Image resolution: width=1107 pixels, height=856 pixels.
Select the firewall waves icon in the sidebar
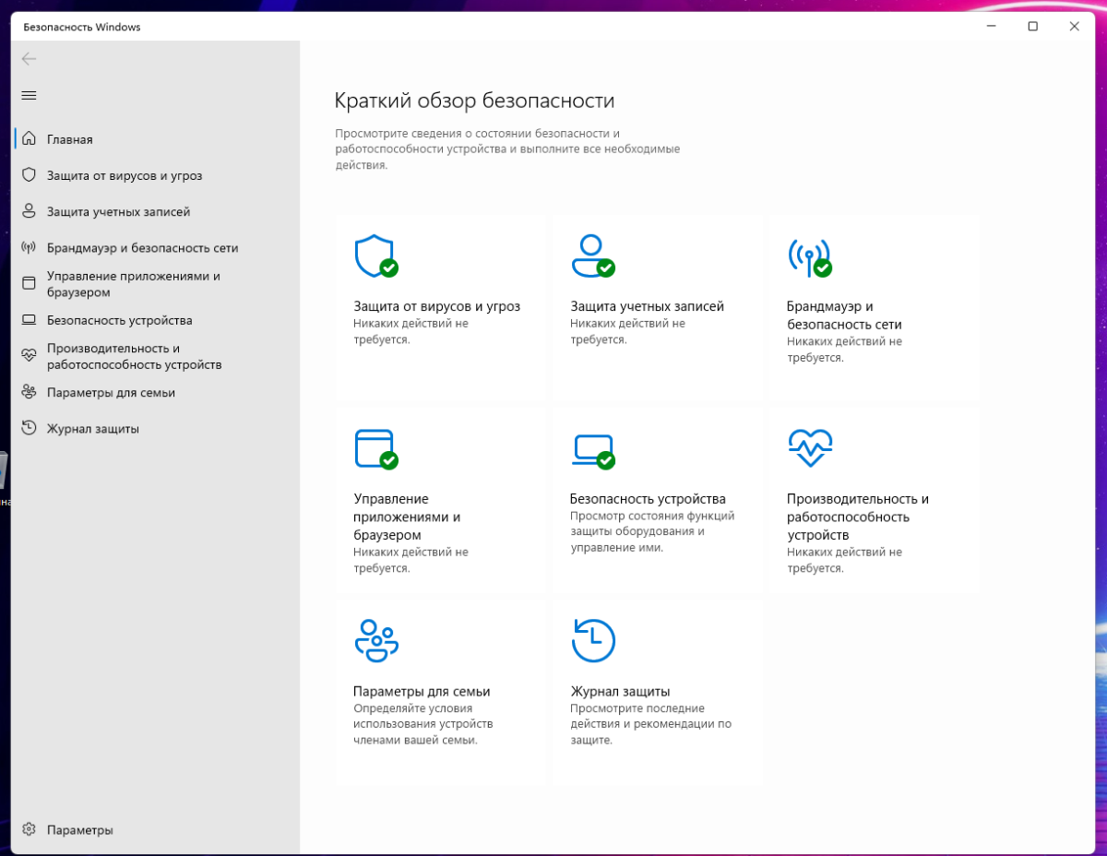(29, 247)
